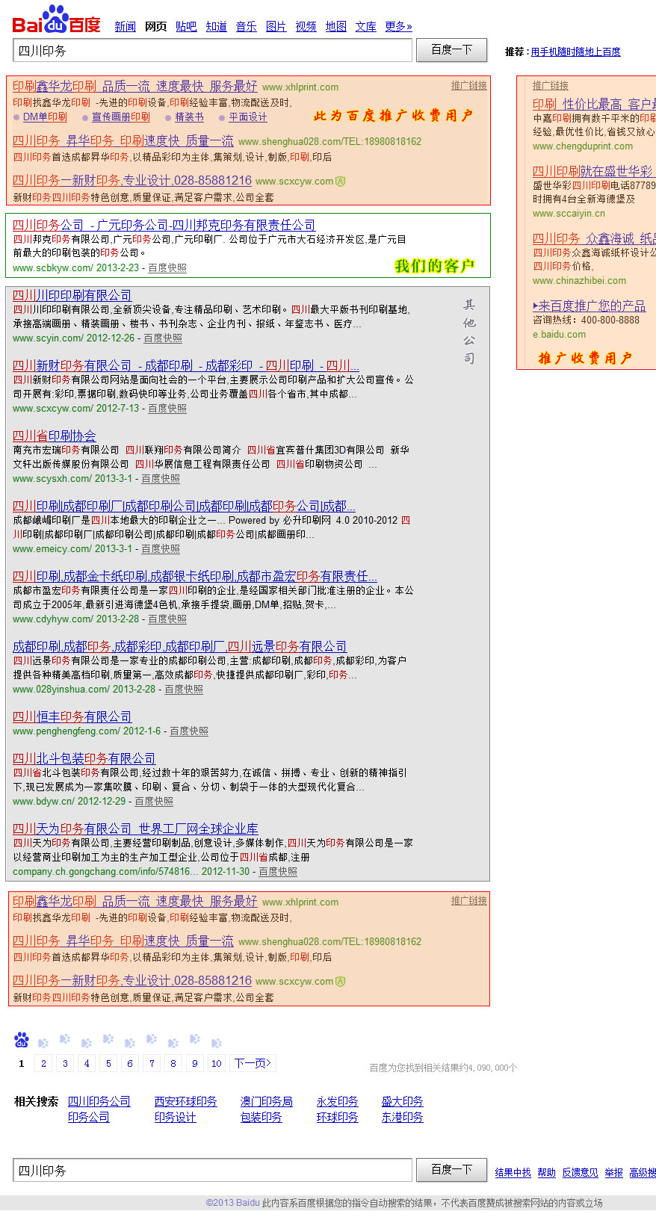Focus the search box beside the Baidu logo

[x=212, y=51]
